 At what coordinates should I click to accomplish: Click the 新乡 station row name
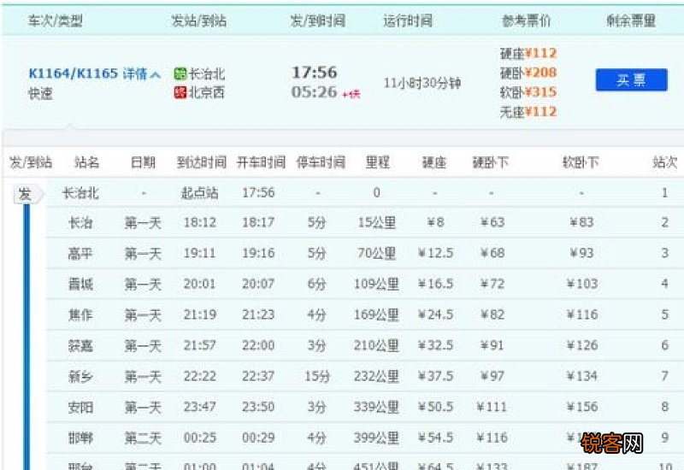tap(80, 376)
